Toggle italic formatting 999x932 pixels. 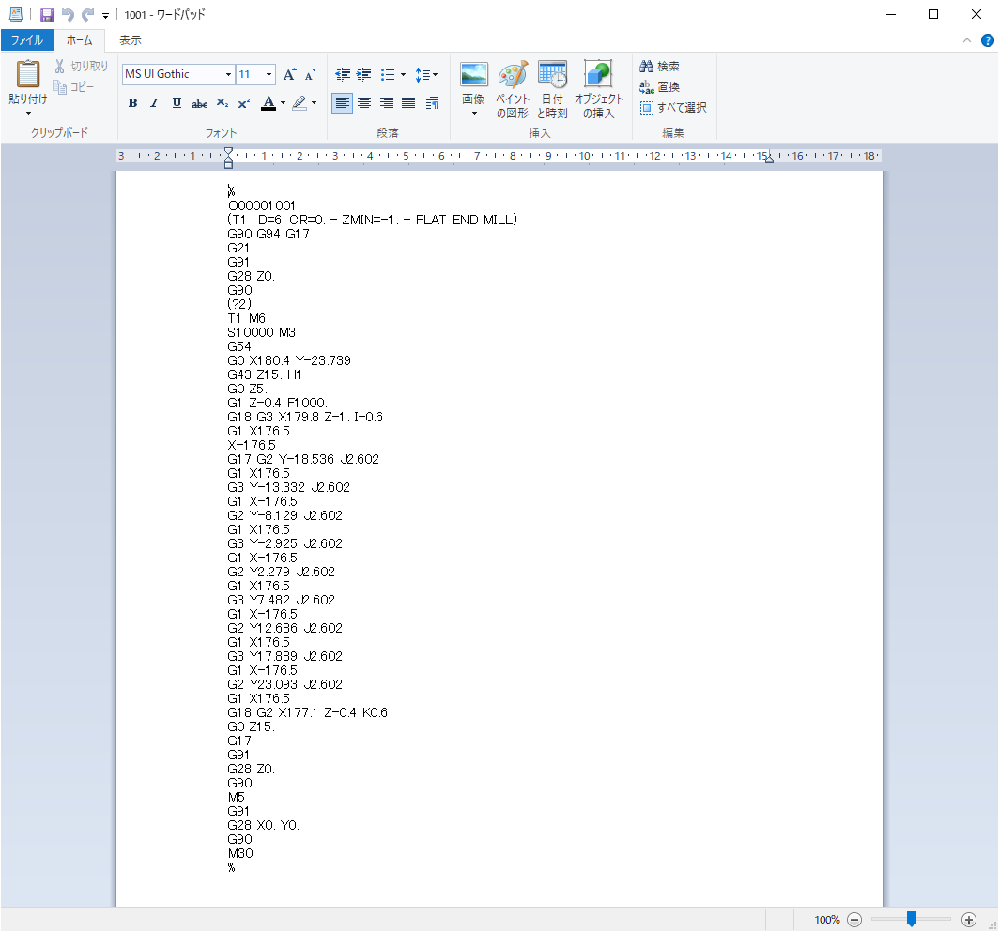point(154,103)
